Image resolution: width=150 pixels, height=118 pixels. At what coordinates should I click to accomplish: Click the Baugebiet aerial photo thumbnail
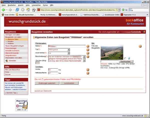coord(112,52)
